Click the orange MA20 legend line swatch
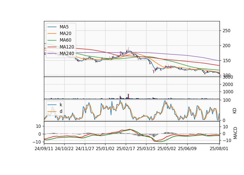The width and height of the screenshot is (244, 175). (x=52, y=33)
